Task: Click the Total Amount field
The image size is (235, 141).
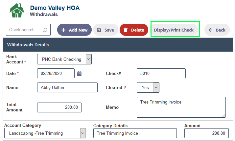Action: [59, 107]
